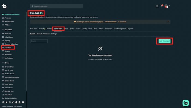The height and width of the screenshot is (108, 191).
Task: Click the All Widgets sidebar icon
Action: [x=3, y=37]
